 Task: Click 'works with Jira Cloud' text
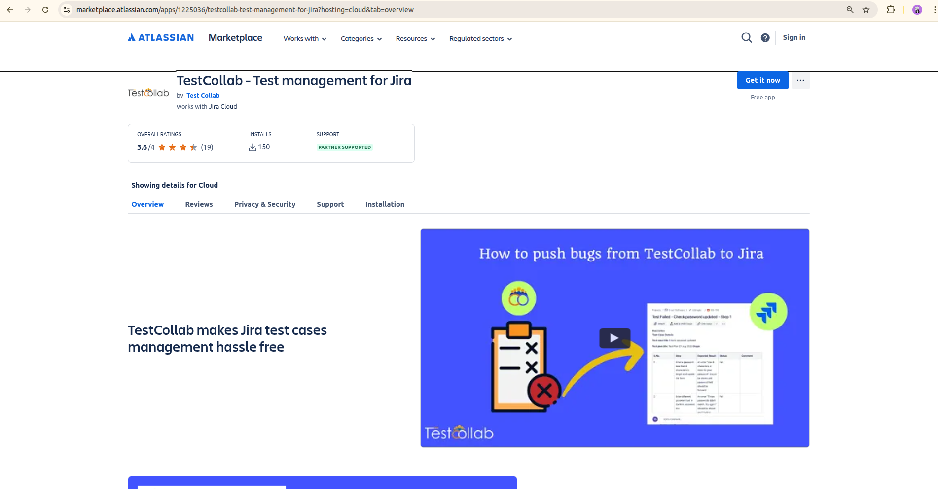pyautogui.click(x=207, y=107)
